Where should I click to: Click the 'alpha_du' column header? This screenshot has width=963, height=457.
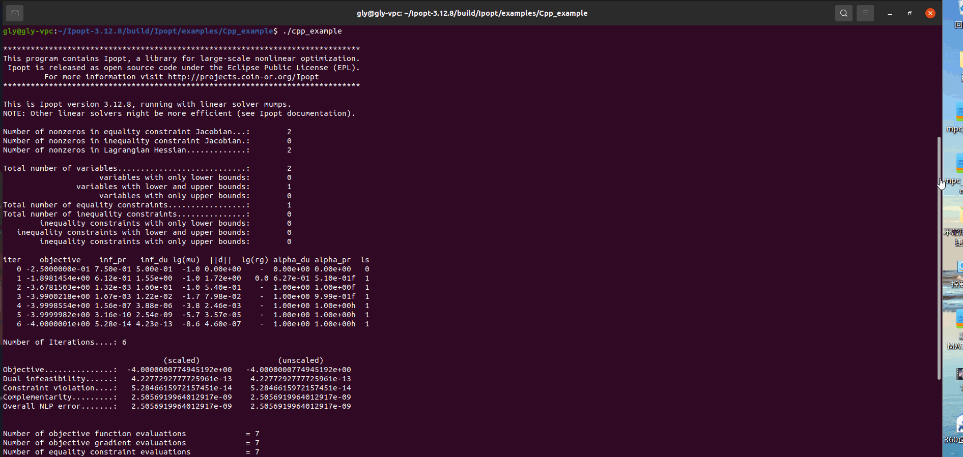[292, 260]
